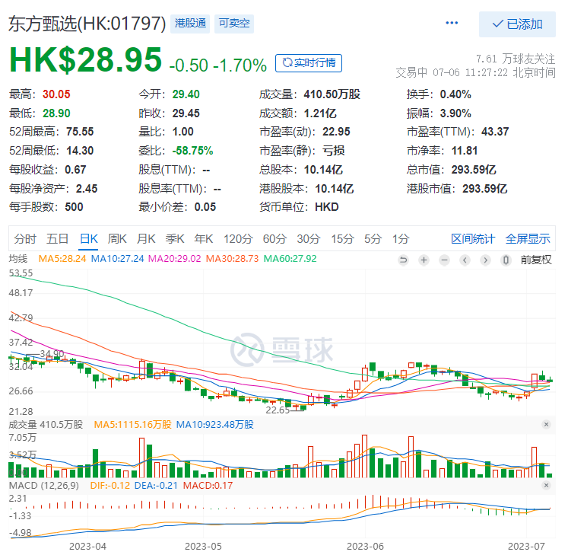Screen dimensions: 568x555
Task: Click the MA5:28.24 moving average label
Action: (x=62, y=259)
